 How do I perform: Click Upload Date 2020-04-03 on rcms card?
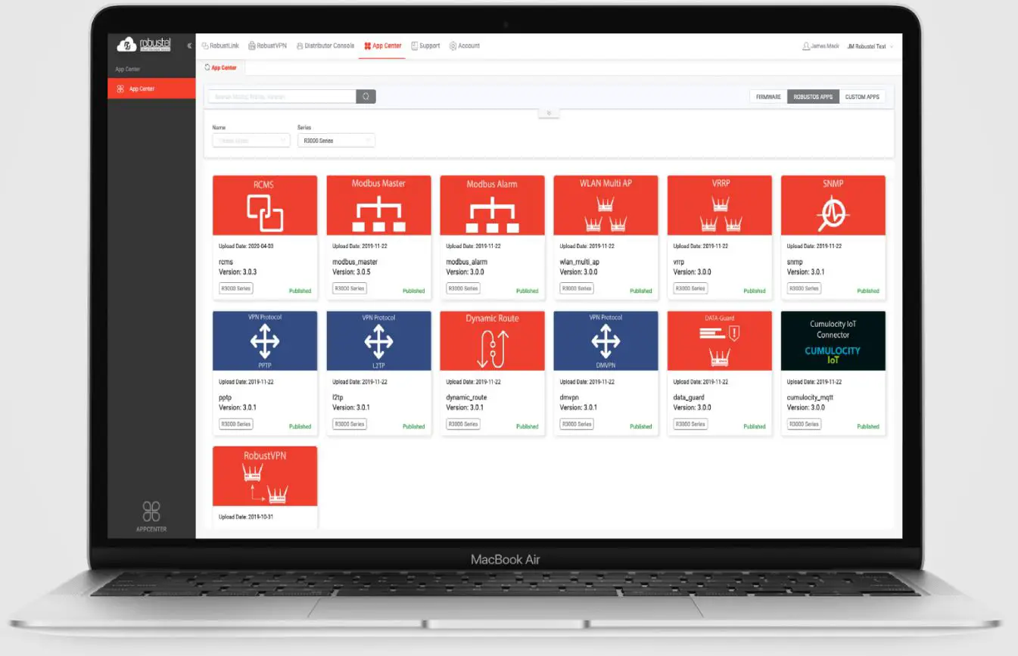[246, 246]
